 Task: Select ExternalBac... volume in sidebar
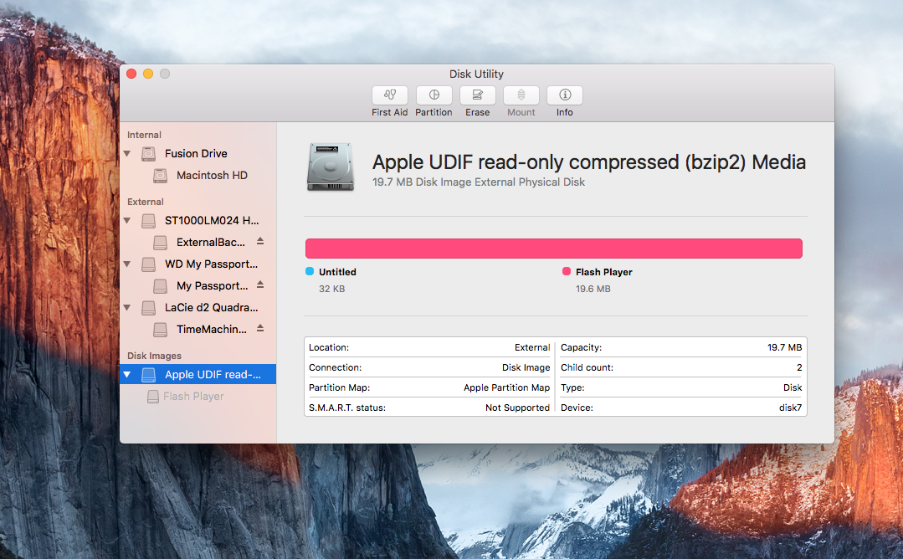pos(210,243)
